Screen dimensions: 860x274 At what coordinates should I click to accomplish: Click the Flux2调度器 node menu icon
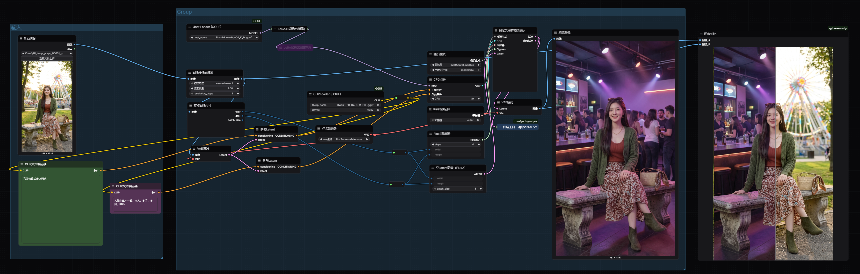coord(430,134)
